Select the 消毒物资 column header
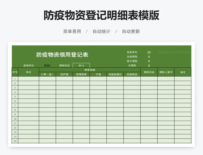The height and width of the screenshot is (155, 203). coord(81,74)
